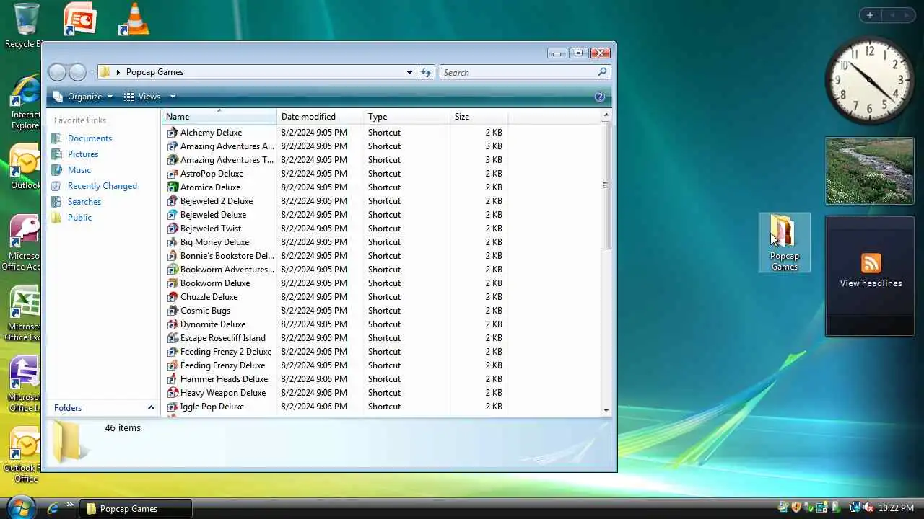Expand the Folders pane chevron
924x519 pixels.
coord(151,408)
